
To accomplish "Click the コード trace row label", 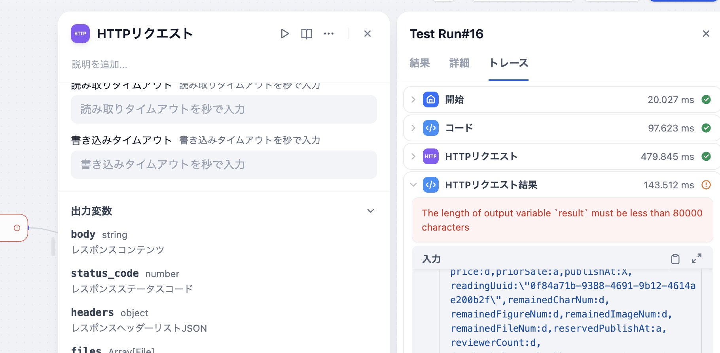I will click(459, 128).
